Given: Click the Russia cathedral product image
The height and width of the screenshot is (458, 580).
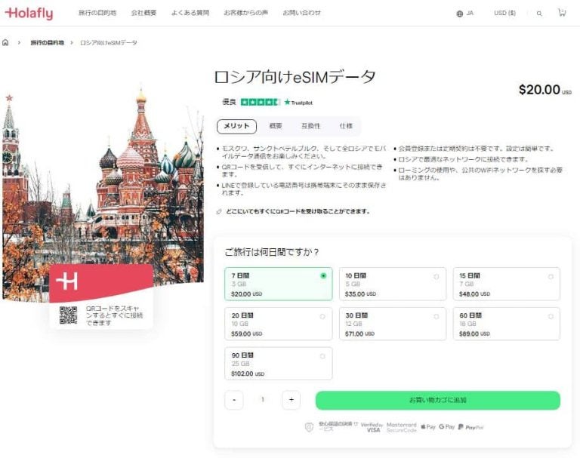Looking at the screenshot, I should [x=103, y=192].
